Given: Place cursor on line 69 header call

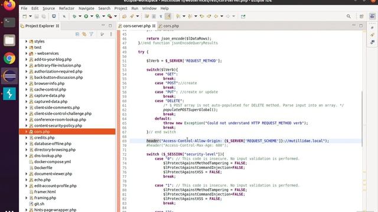Looking at the screenshot, I should [x=152, y=141].
